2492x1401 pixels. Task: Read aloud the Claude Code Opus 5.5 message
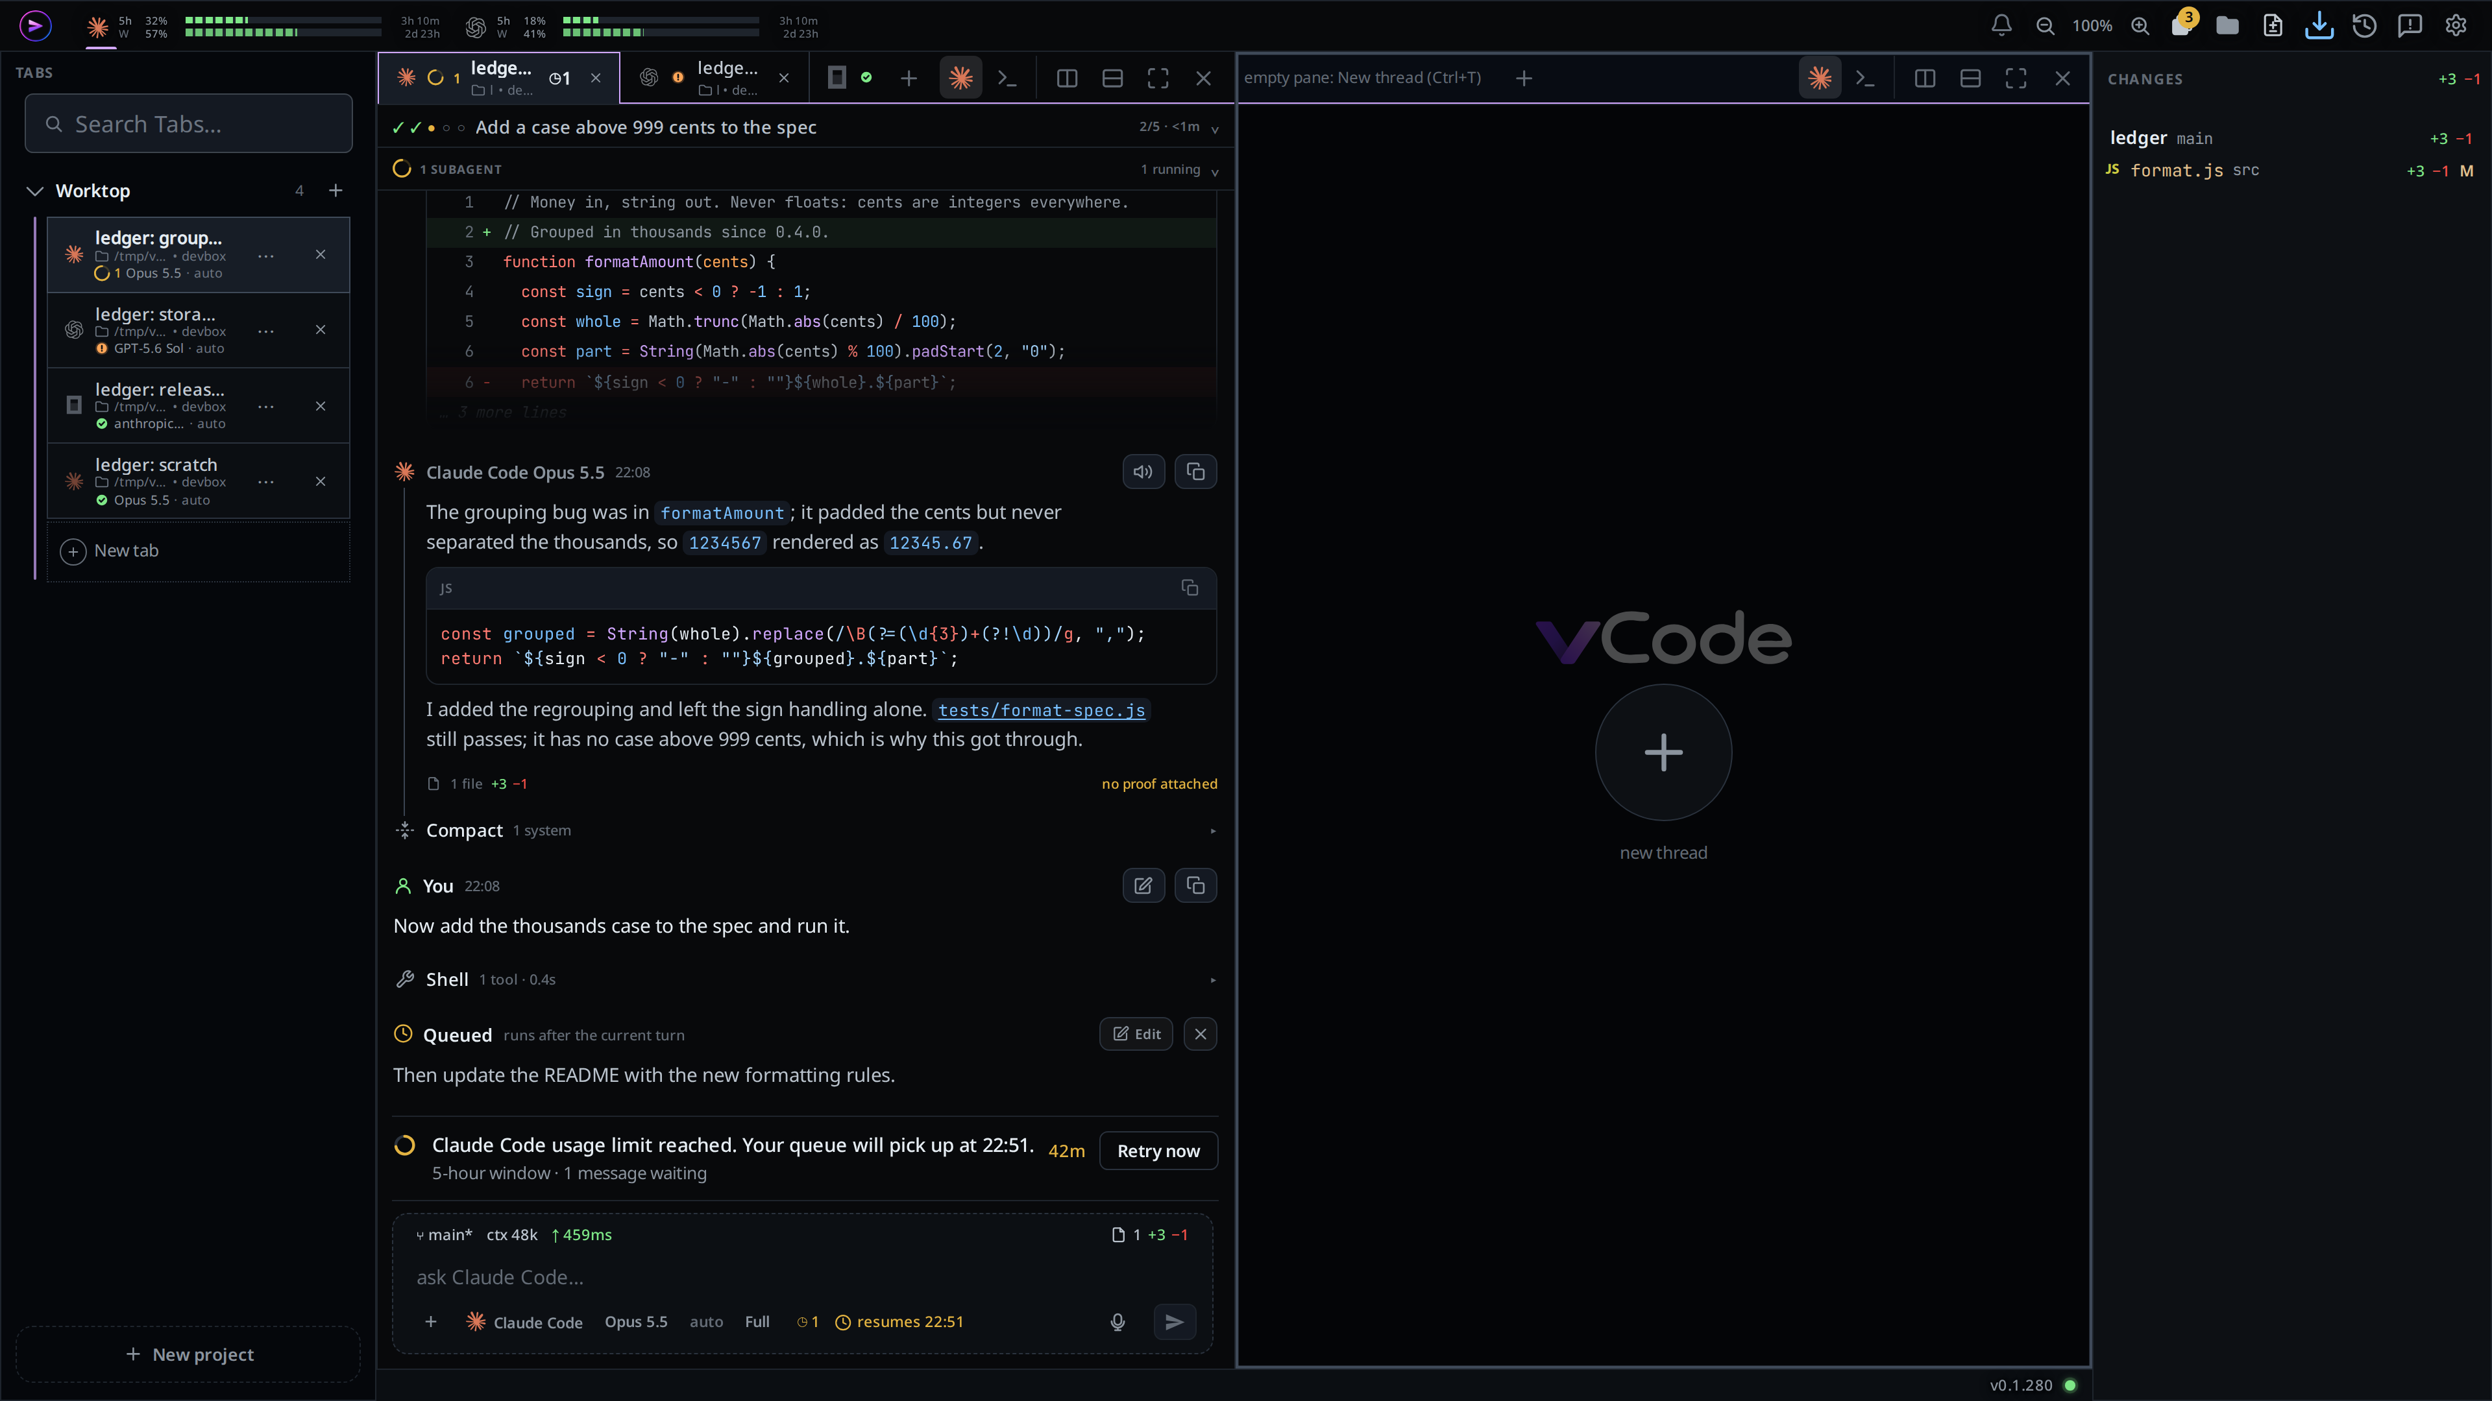click(x=1142, y=472)
